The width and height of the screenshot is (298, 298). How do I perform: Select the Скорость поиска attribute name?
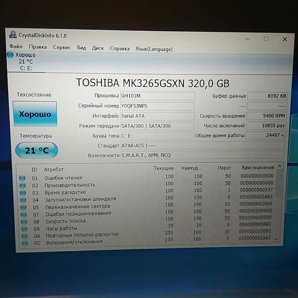pos(66,221)
